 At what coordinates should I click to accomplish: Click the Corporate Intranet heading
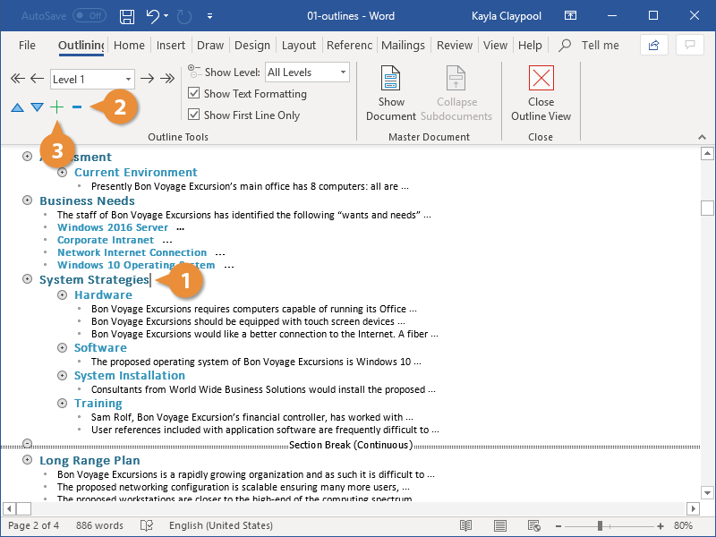[x=106, y=240]
